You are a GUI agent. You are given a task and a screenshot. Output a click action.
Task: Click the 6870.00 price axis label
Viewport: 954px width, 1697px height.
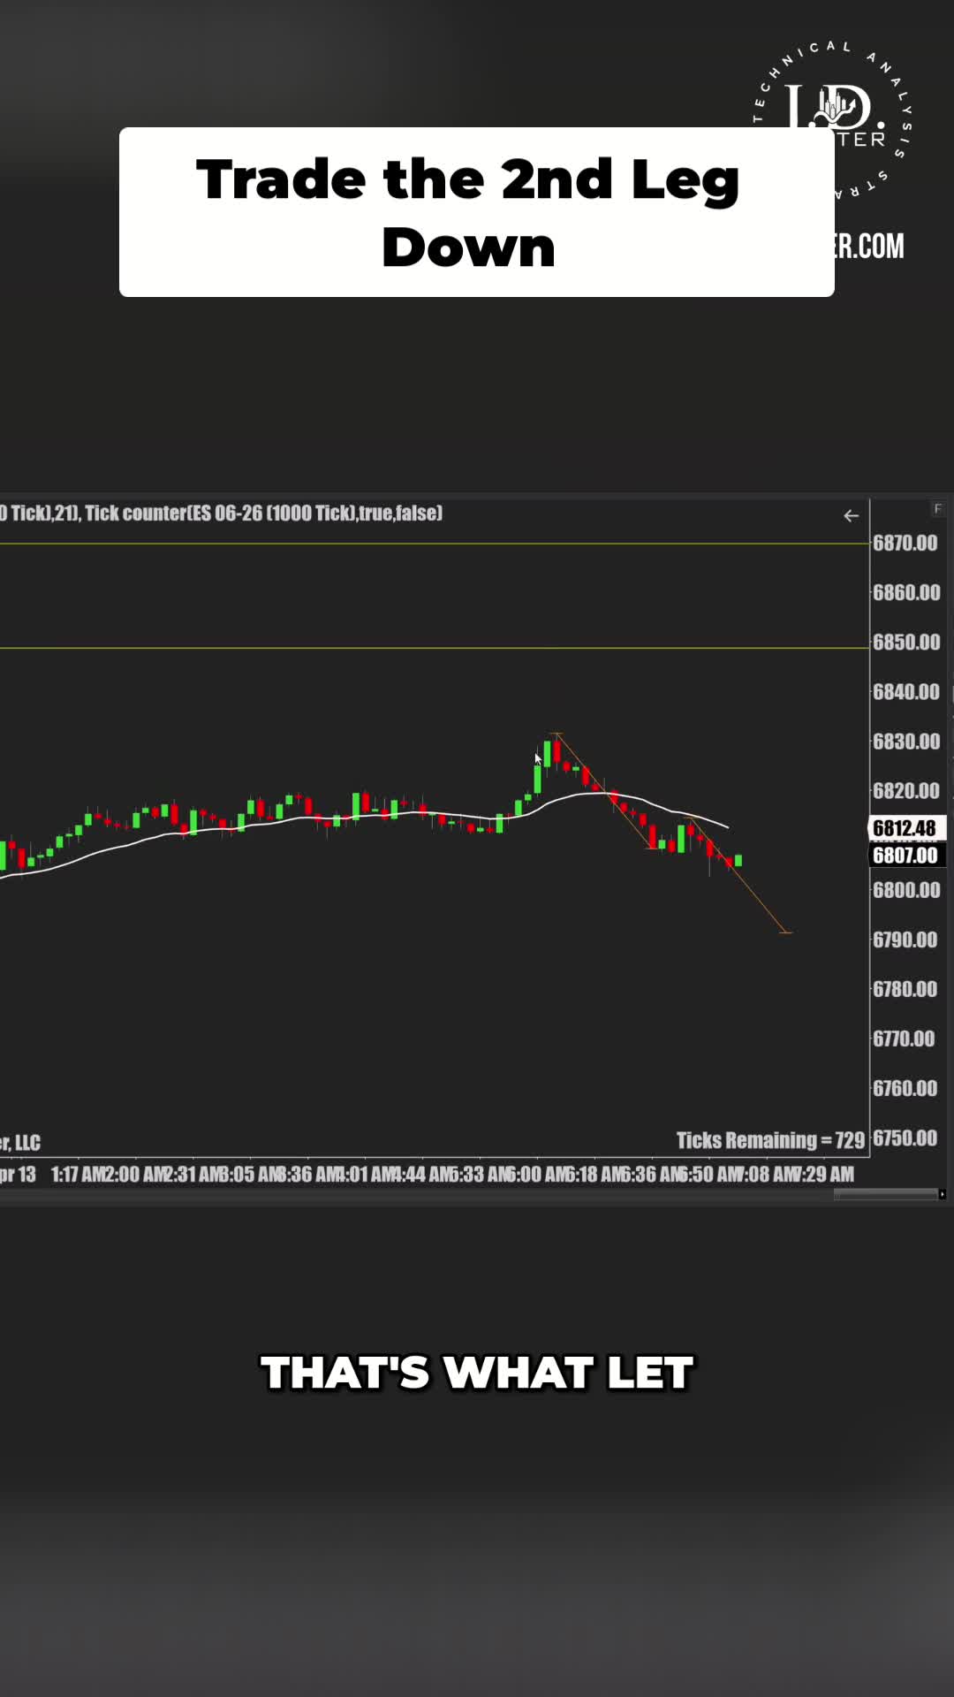point(905,543)
